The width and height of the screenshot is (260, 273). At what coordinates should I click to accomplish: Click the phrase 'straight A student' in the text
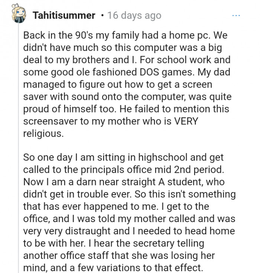[x=160, y=182]
